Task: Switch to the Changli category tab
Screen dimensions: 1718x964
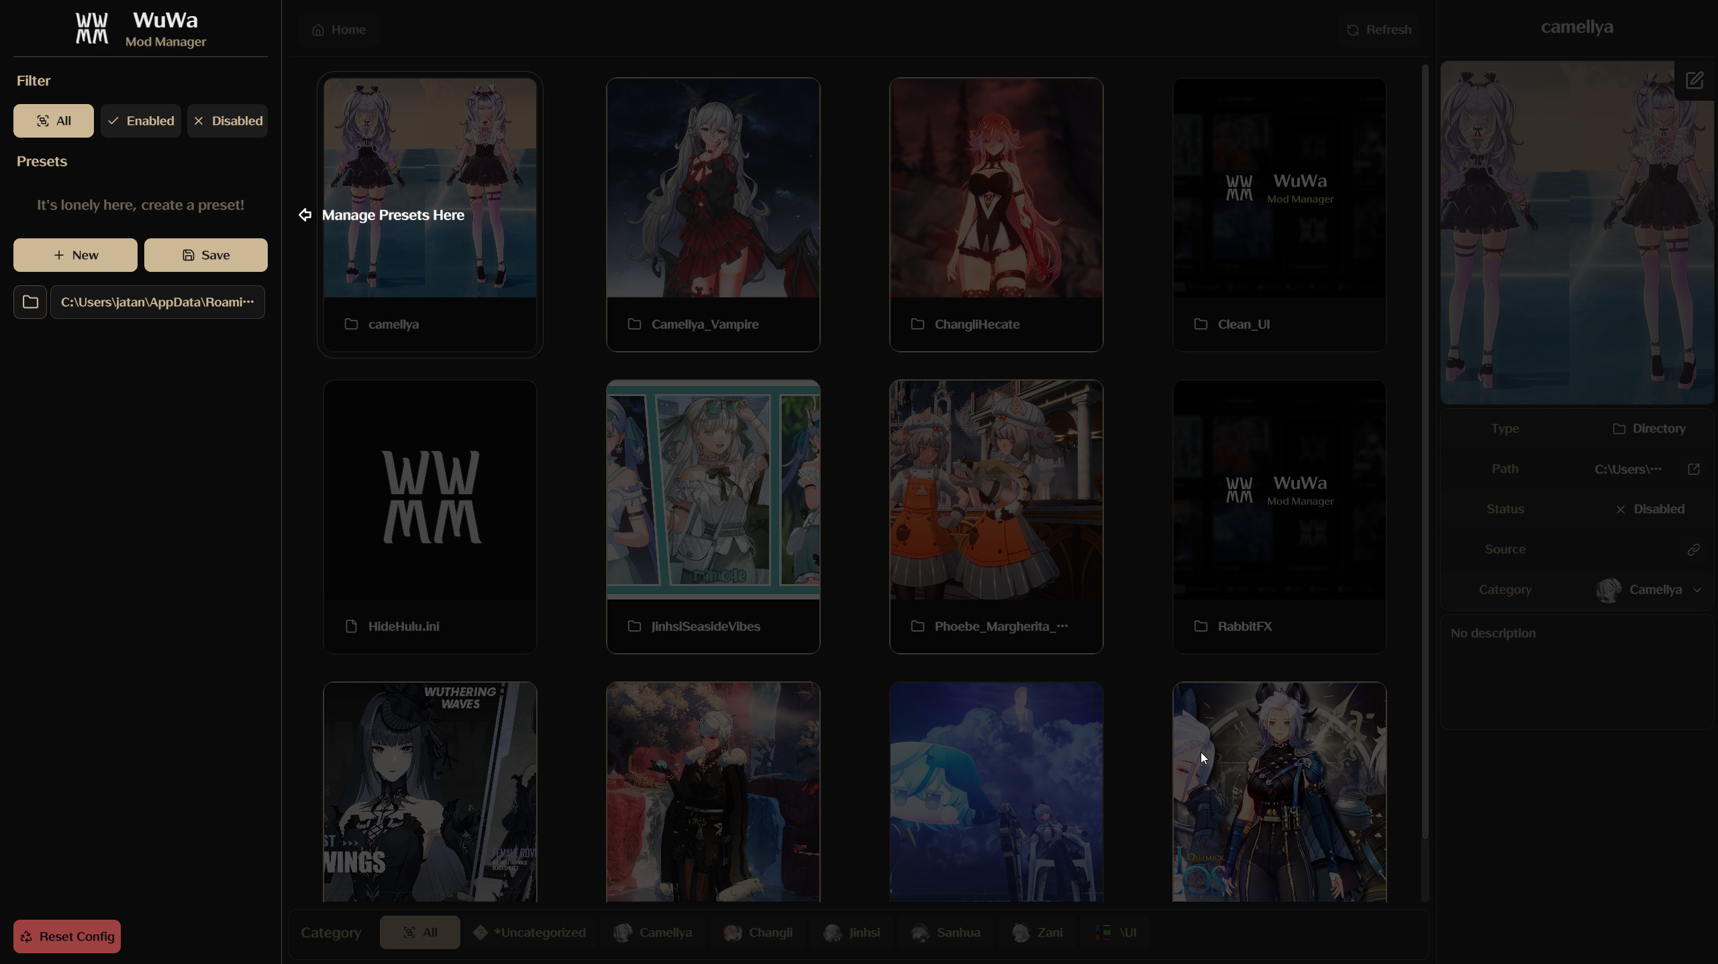Action: pos(758,932)
